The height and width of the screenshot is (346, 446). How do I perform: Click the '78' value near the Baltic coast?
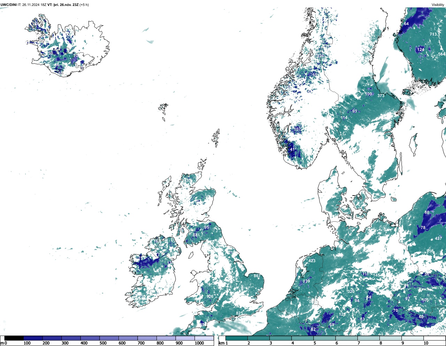click(x=423, y=228)
